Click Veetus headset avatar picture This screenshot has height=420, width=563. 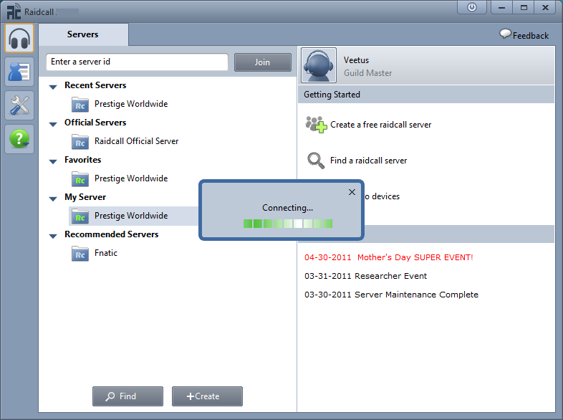[x=319, y=65]
